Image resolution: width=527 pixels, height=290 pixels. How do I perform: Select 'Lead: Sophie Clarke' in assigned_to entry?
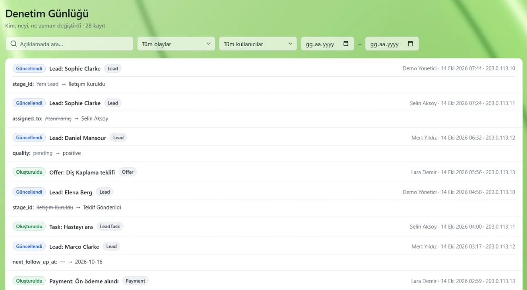coord(75,103)
